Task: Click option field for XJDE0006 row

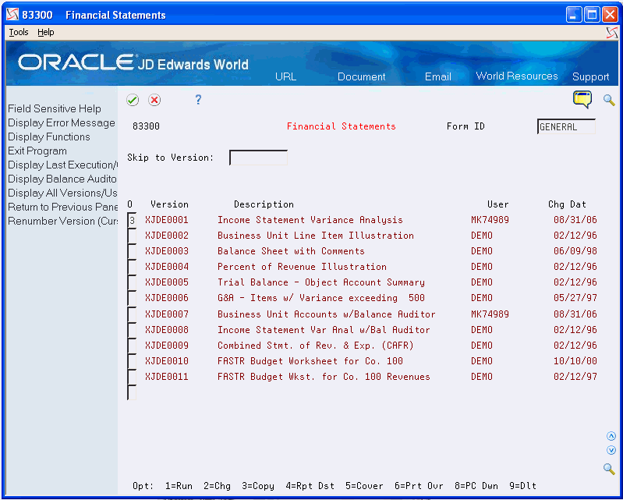Action: (x=132, y=298)
